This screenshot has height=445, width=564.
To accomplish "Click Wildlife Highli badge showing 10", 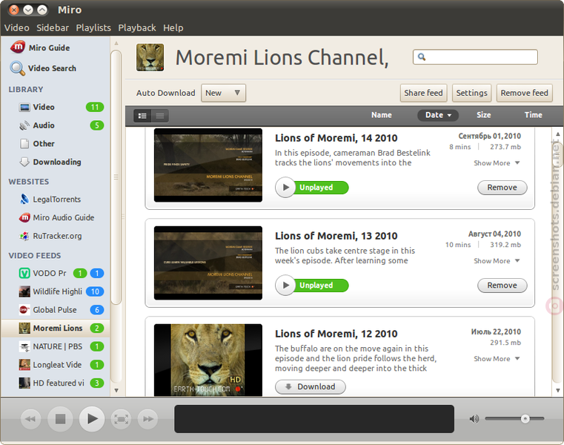I will [95, 291].
